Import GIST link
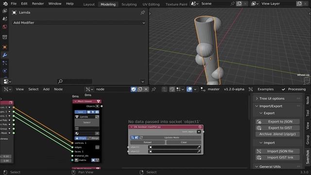311x175 pixels. (x=277, y=157)
